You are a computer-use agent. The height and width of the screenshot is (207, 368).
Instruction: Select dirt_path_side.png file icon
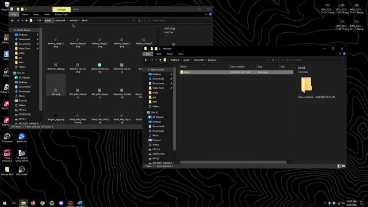pos(78,90)
